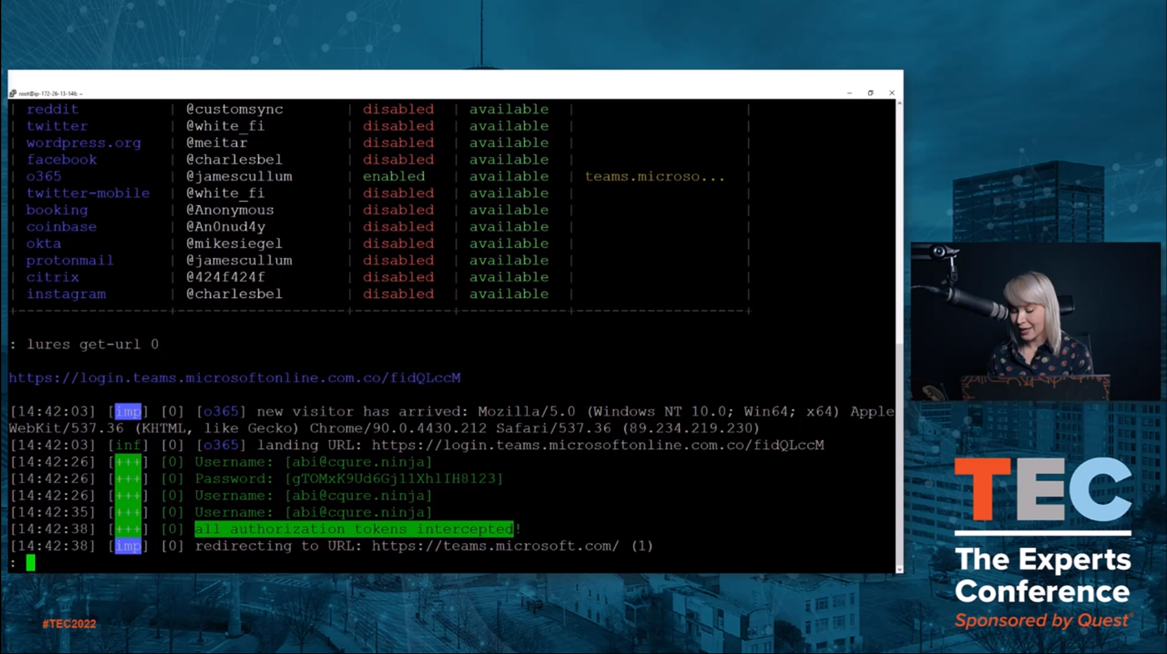Image resolution: width=1167 pixels, height=654 pixels.
Task: Click the wordpress.org phishlet name
Action: [x=83, y=143]
